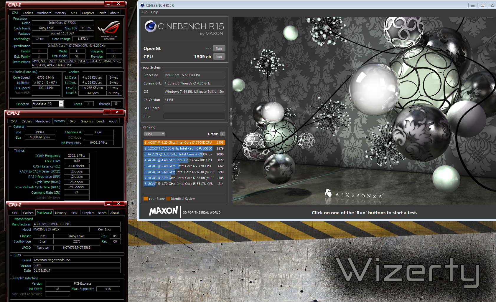Switch to Graphics tab in top CPU-Z window

tap(88, 13)
